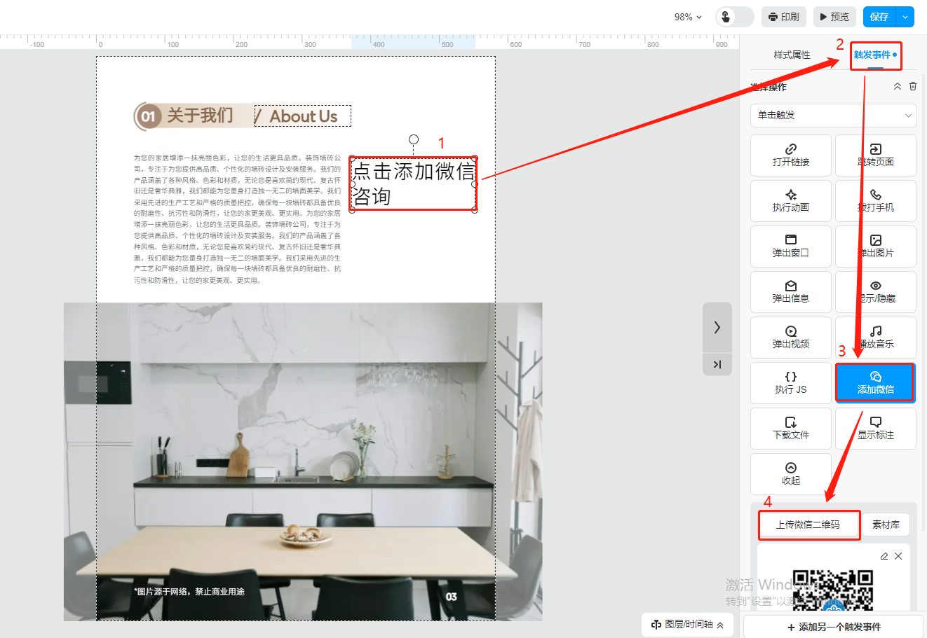Click the 上传微信二维码 button
This screenshot has height=638, width=927.
(x=808, y=525)
